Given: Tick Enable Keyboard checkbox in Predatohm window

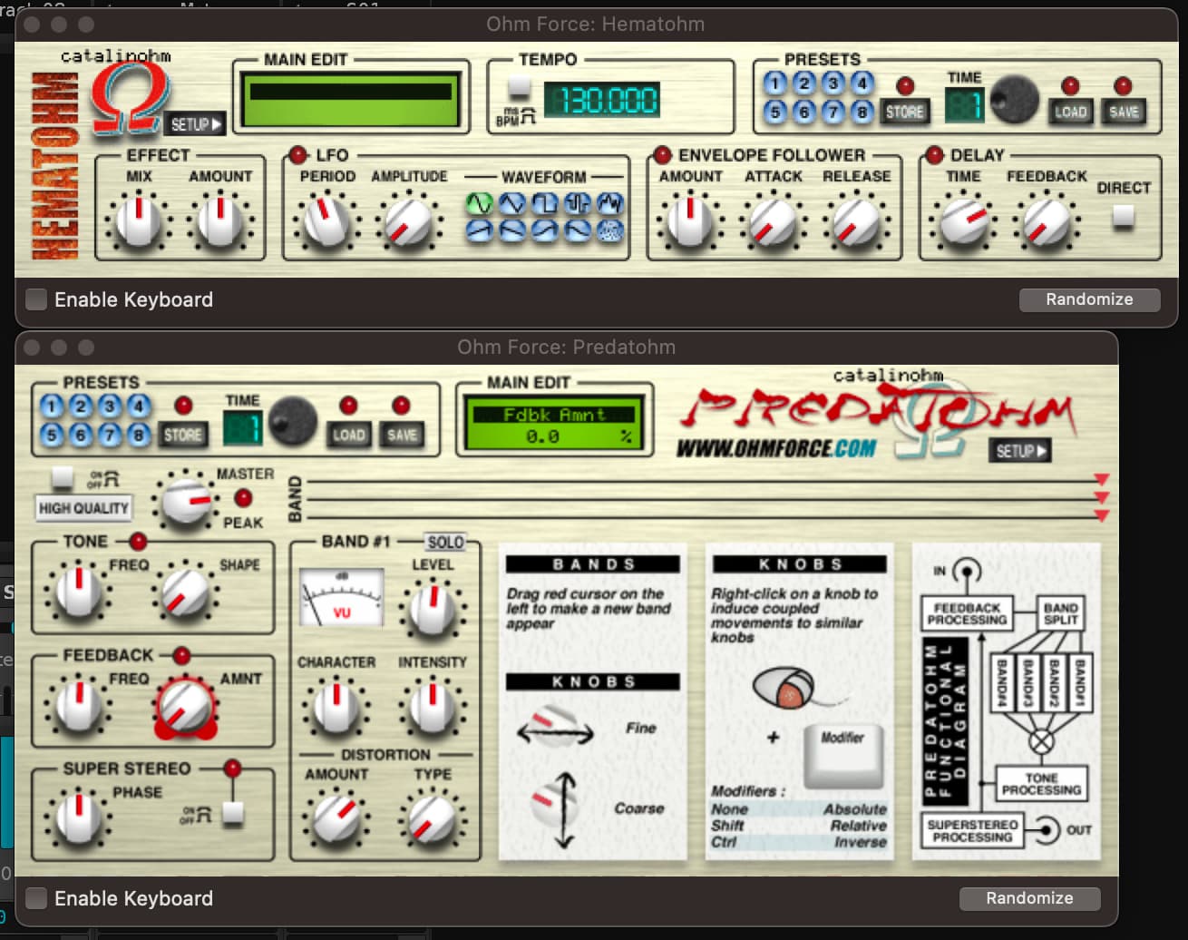Looking at the screenshot, I should pyautogui.click(x=36, y=898).
